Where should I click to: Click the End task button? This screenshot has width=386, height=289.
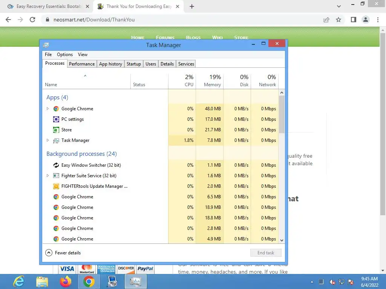pyautogui.click(x=266, y=253)
